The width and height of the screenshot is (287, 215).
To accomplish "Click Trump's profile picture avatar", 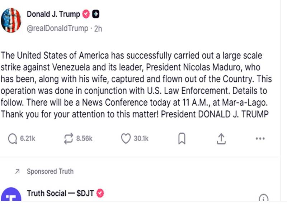I will pos(11,20).
